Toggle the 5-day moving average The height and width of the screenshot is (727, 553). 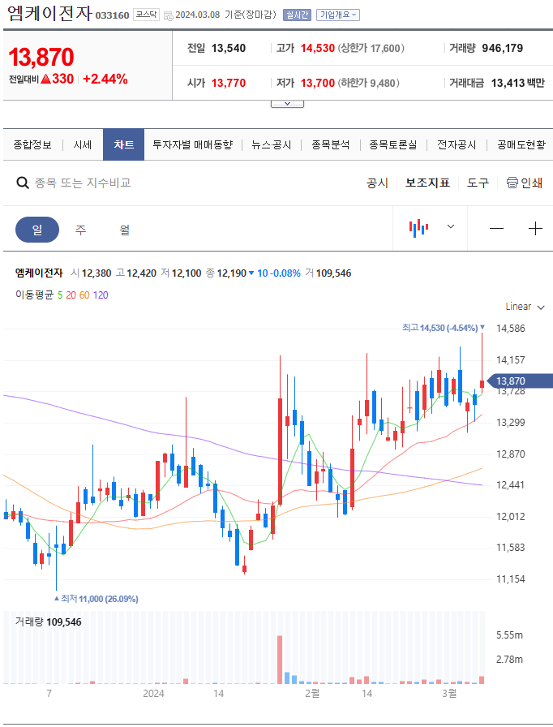(x=60, y=295)
